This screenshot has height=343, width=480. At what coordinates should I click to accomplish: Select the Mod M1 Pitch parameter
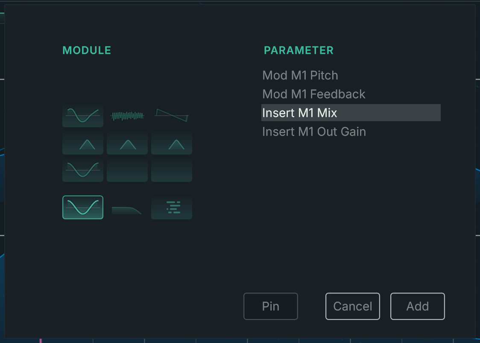click(x=300, y=76)
